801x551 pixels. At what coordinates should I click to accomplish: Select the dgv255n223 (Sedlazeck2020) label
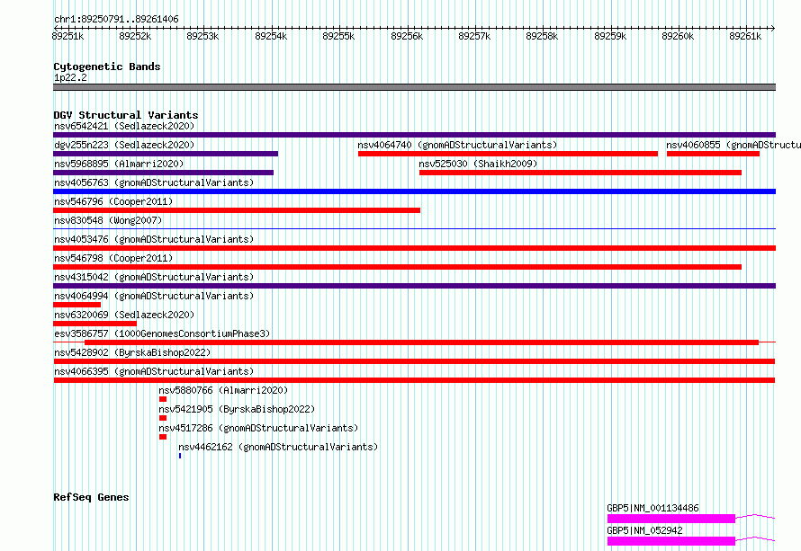(x=124, y=145)
